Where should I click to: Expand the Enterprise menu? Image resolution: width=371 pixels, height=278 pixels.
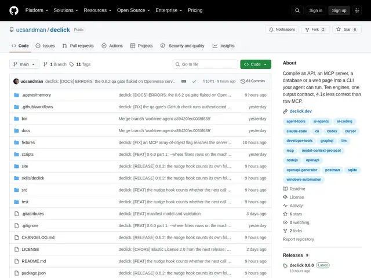[169, 10]
